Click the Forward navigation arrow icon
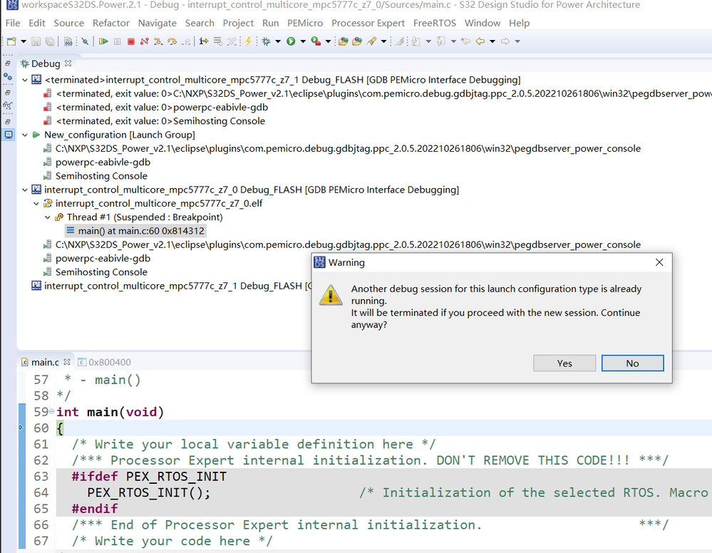The height and width of the screenshot is (553, 712). point(505,41)
